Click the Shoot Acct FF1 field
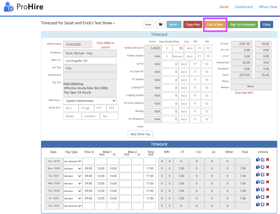Screen dimensions: 280x214 coord(100,108)
